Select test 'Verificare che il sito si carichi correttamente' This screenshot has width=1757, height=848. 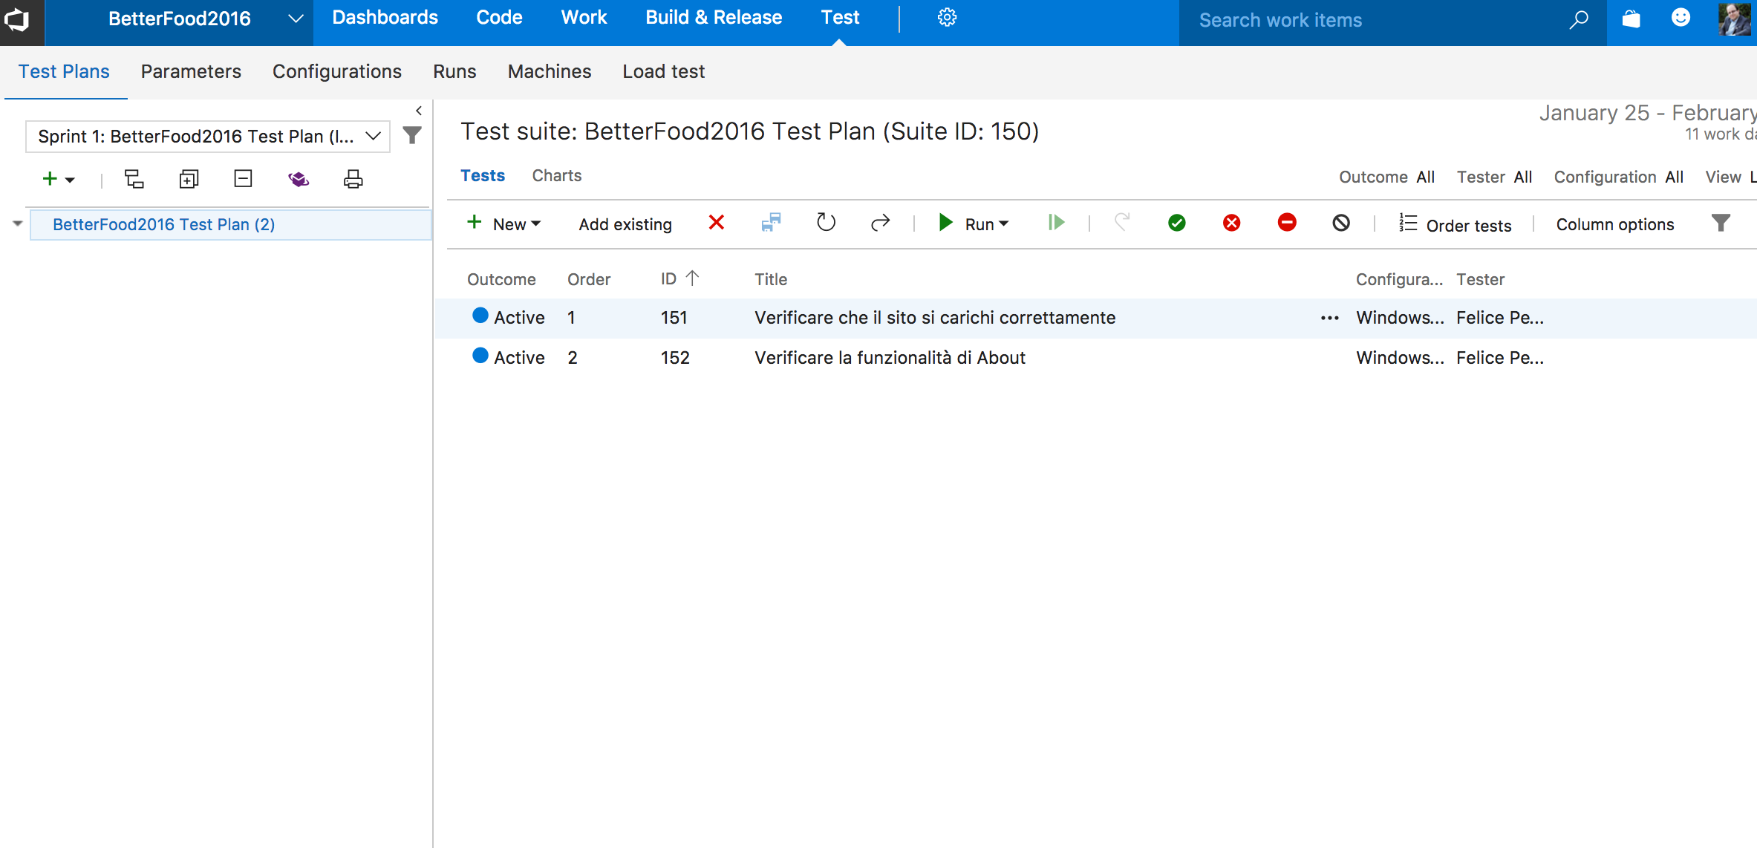pyautogui.click(x=935, y=318)
